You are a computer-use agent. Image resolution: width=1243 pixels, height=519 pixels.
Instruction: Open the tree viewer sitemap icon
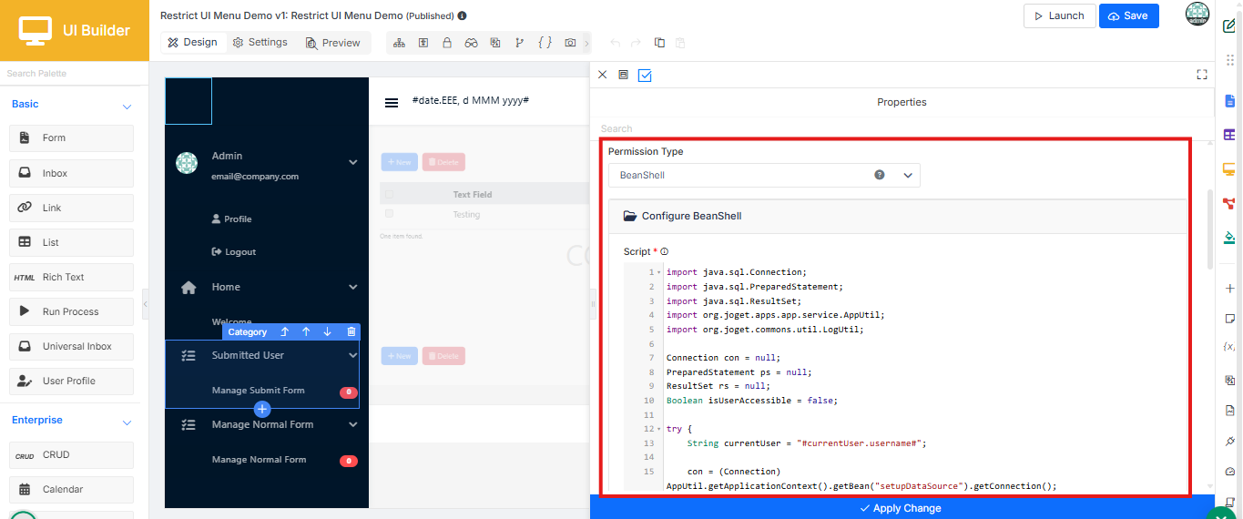pyautogui.click(x=399, y=43)
